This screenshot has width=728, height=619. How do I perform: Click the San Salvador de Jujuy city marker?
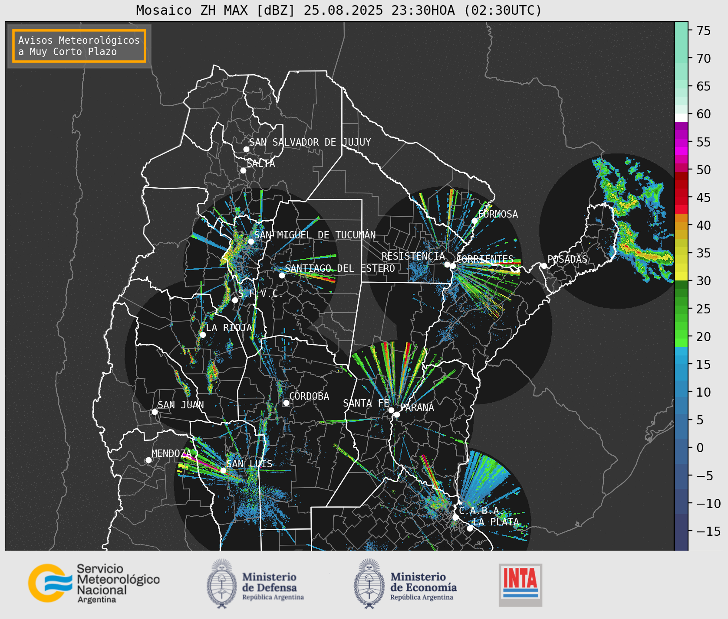pos(246,149)
